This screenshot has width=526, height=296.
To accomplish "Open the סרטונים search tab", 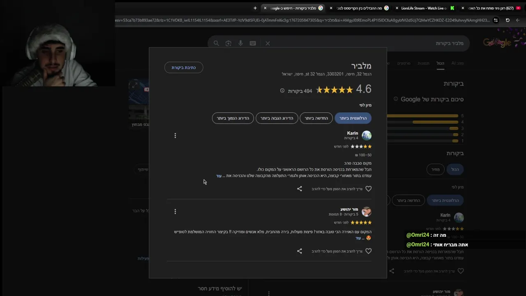I will point(404,63).
